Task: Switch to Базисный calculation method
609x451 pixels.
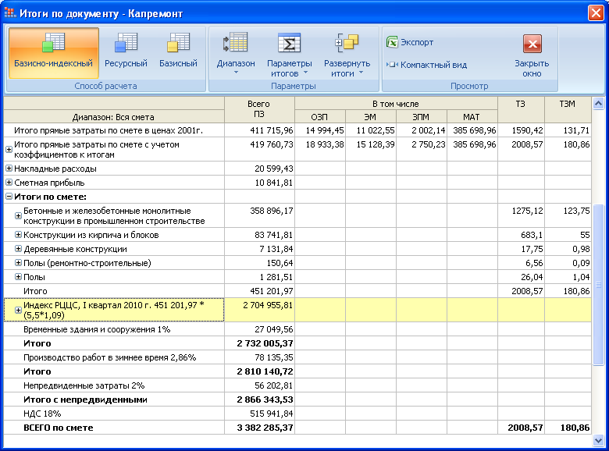Action: (x=178, y=52)
